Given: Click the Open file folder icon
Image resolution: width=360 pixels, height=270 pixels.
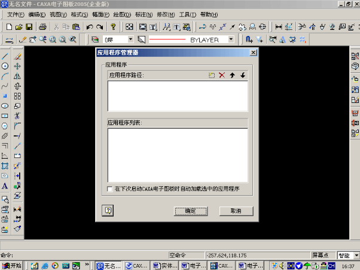Looking at the screenshot, I should (19, 27).
